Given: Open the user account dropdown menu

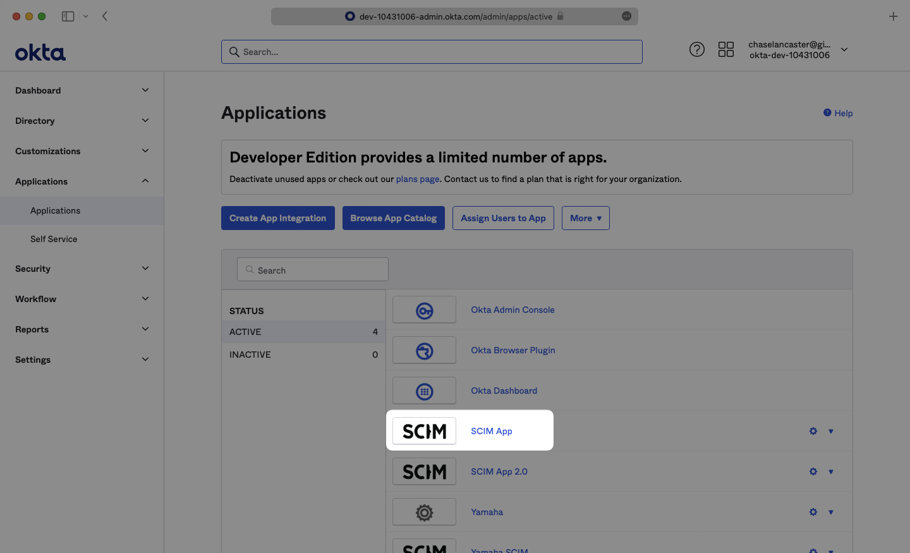Looking at the screenshot, I should [844, 49].
